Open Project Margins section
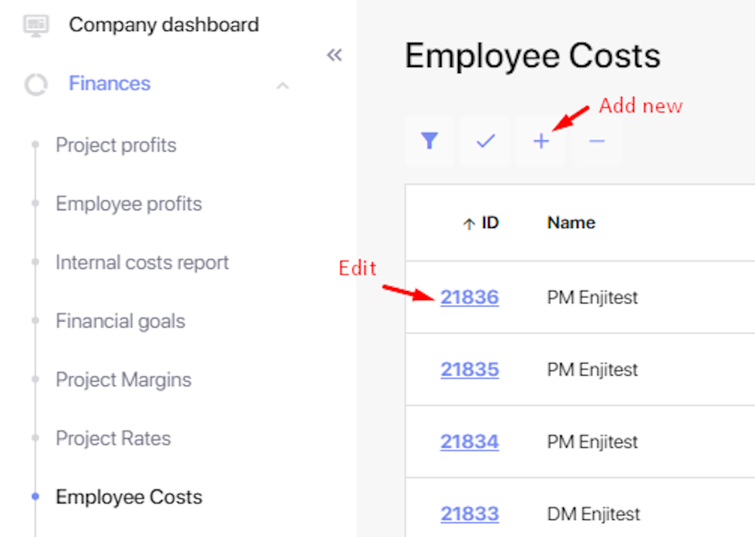The image size is (755, 537). [123, 380]
